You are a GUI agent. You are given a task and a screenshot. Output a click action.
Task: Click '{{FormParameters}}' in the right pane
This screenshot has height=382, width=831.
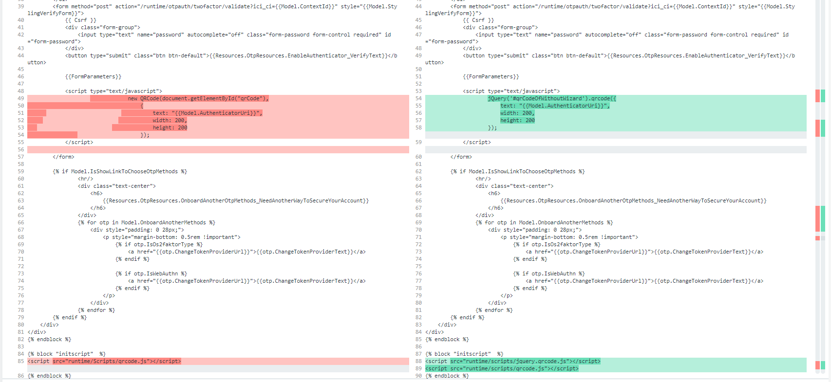[491, 76]
